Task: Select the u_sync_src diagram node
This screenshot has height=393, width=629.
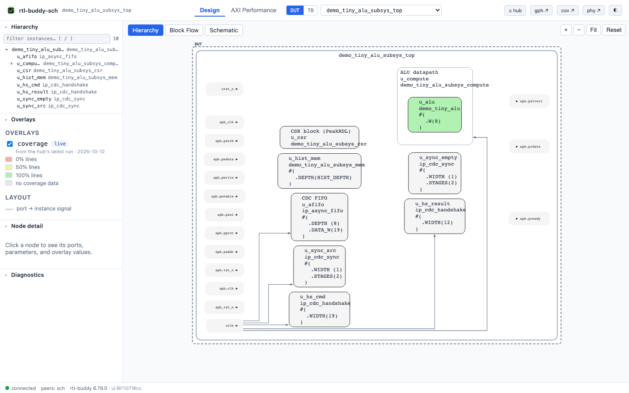Action: 319,266
